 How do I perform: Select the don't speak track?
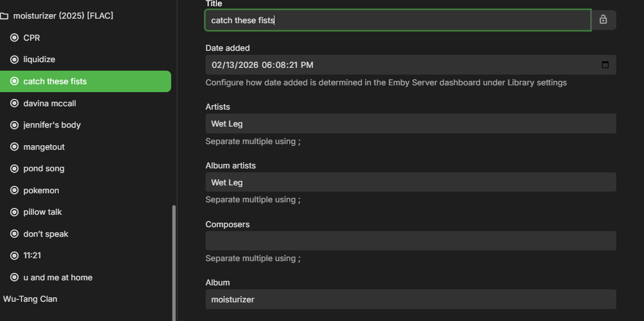(x=46, y=234)
